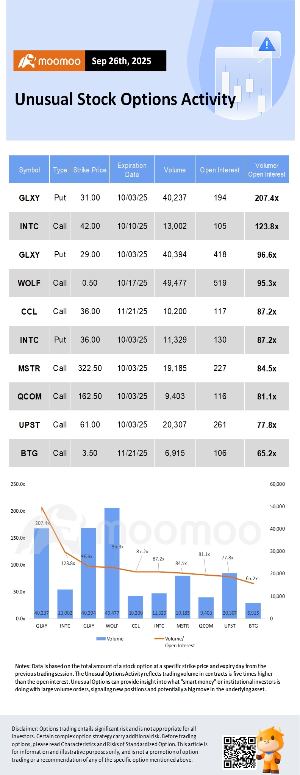Select the QCOM strike price 162.50 cell
Viewport: 300px width, 775px height.
tap(90, 396)
